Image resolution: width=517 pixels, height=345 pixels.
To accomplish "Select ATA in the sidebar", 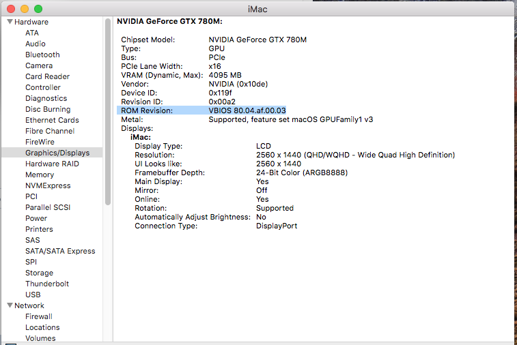I will (x=32, y=33).
